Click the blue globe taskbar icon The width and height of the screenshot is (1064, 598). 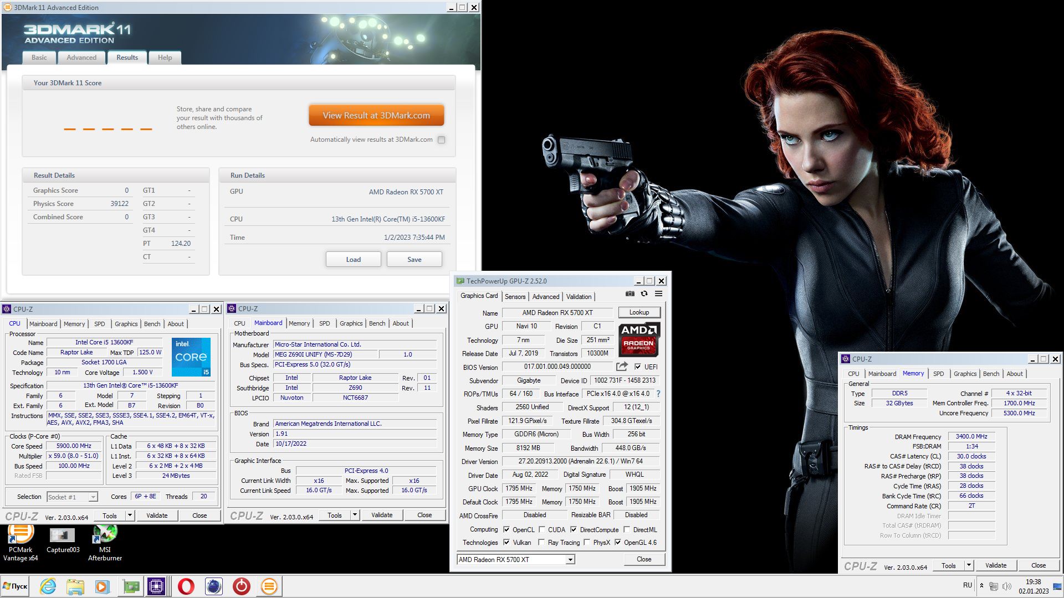(213, 586)
